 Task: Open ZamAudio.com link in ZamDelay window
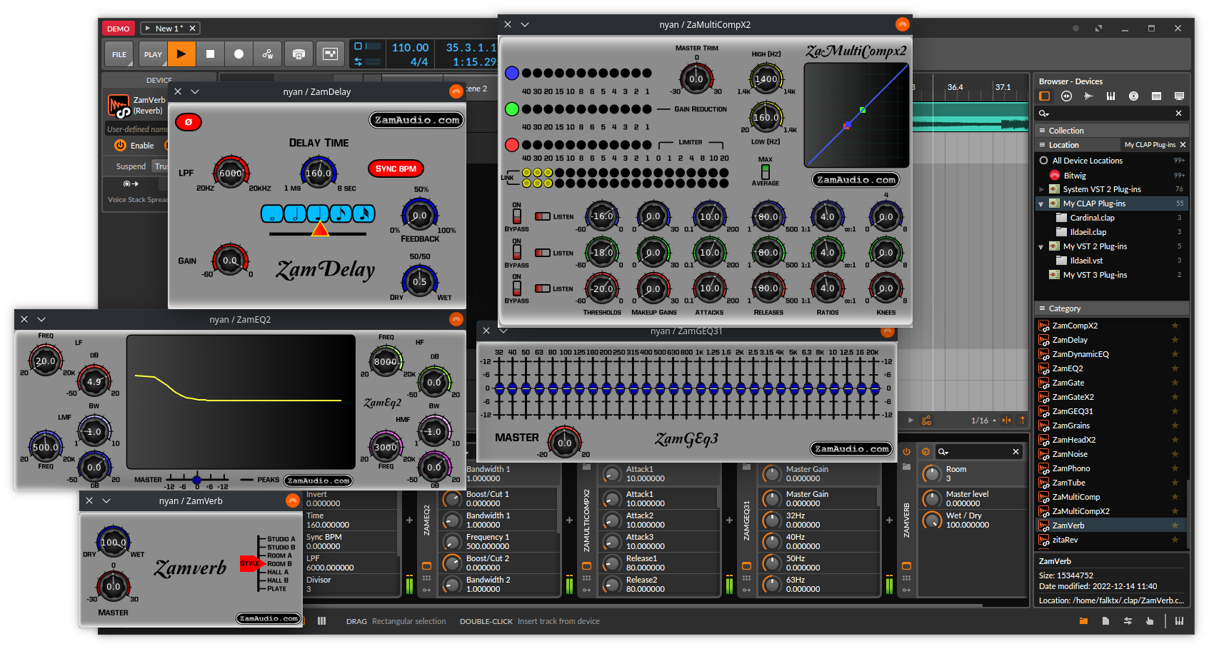click(417, 120)
